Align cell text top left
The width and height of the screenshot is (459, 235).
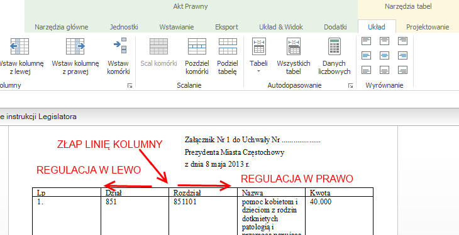pyautogui.click(x=366, y=41)
